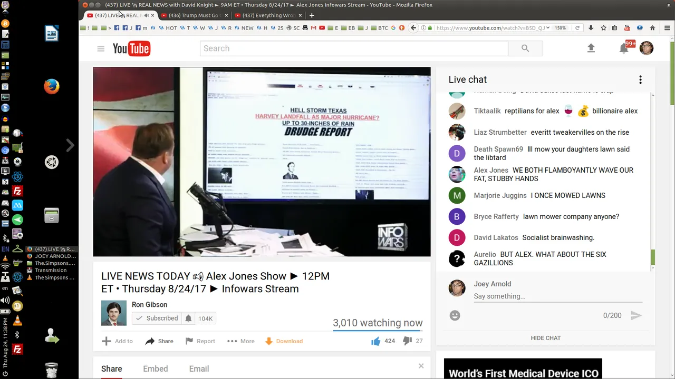Launch Firefox from the desktop icon
The height and width of the screenshot is (379, 675).
(x=52, y=86)
